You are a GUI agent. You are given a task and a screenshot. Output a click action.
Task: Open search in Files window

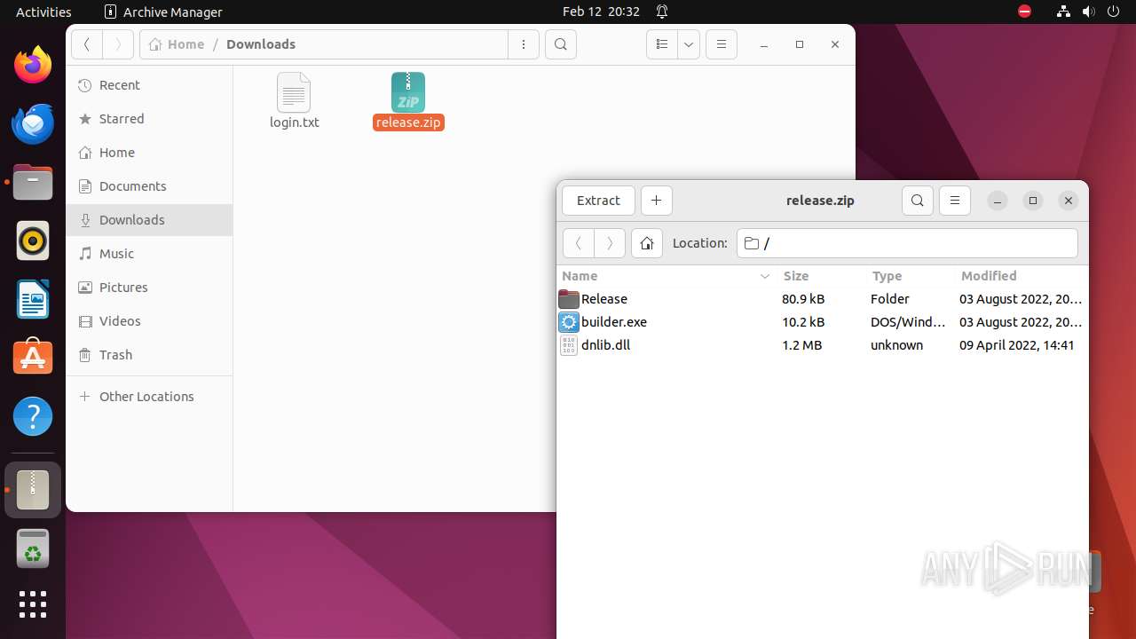click(561, 44)
